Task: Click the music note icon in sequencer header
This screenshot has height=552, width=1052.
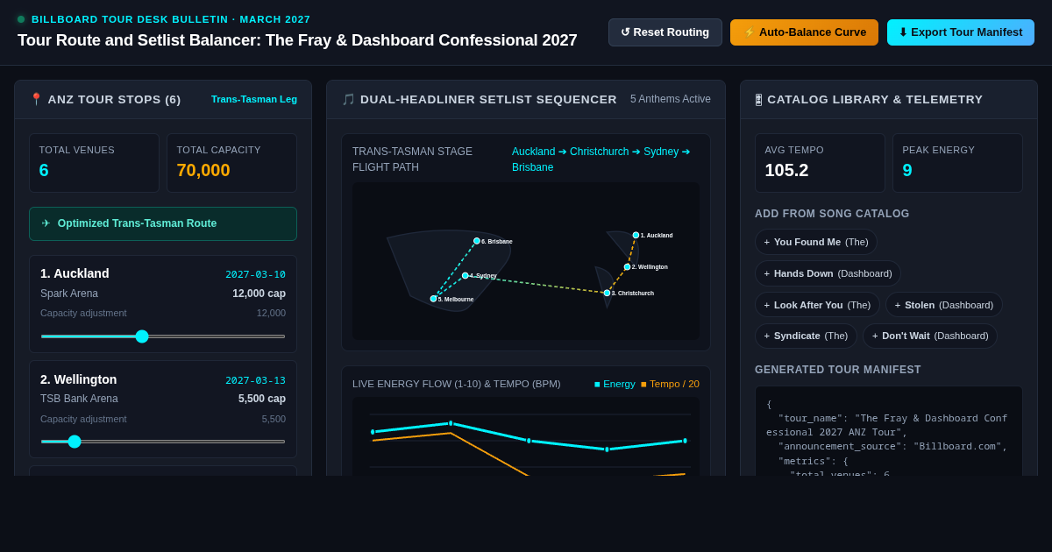Action: point(348,100)
